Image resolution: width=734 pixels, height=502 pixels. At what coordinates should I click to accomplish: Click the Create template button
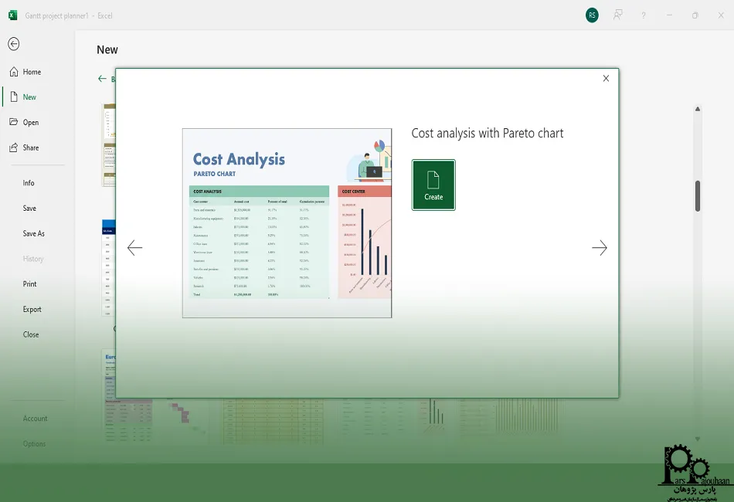coord(433,185)
